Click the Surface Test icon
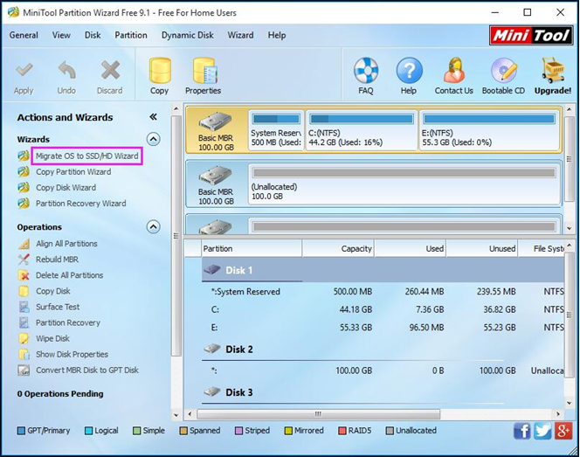 [24, 307]
